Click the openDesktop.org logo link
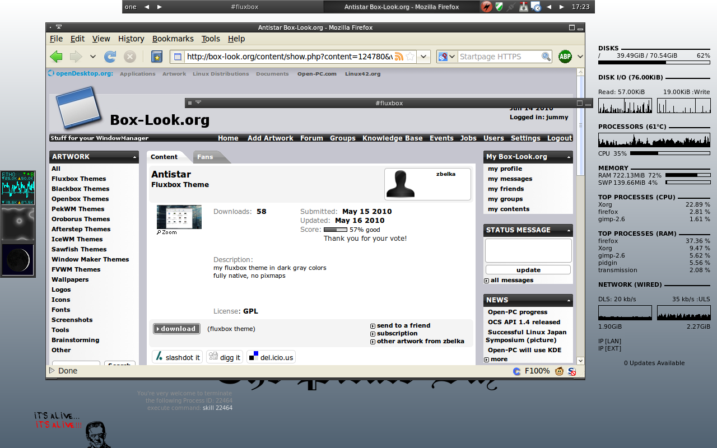 tap(80, 73)
